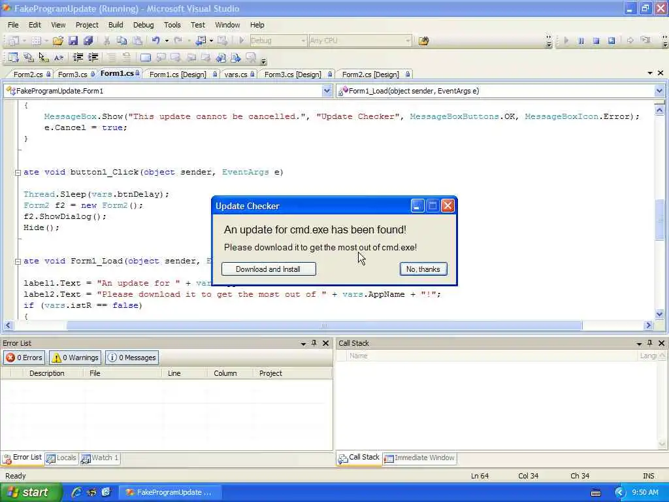Open the FakeProgramUpdate.Form1 class dropdown
The width and height of the screenshot is (669, 502).
coord(327,90)
